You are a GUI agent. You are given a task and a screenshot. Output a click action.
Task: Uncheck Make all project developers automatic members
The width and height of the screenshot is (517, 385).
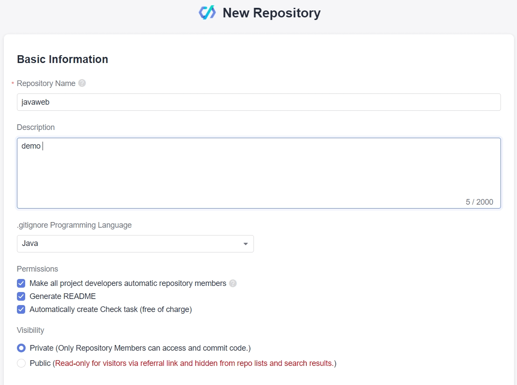[21, 283]
